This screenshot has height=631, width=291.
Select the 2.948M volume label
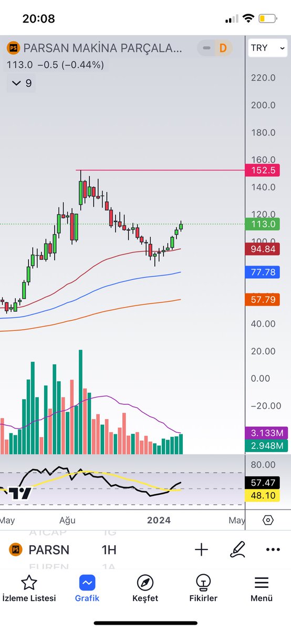point(266,446)
